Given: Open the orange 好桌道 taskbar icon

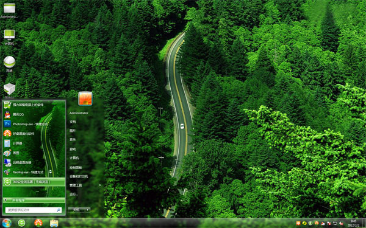Looking at the screenshot, I should [38, 223].
